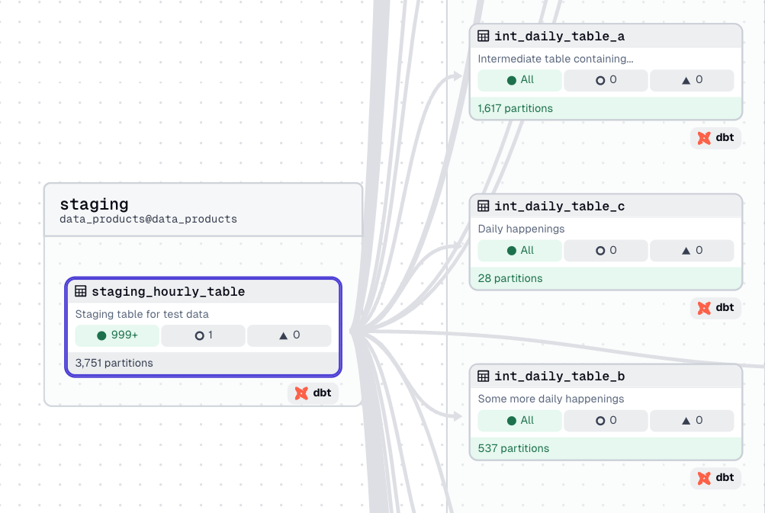Viewport: 765px width, 513px height.
Task: Toggle the 999+ materialization pill on staging_hourly_table
Action: click(x=117, y=335)
